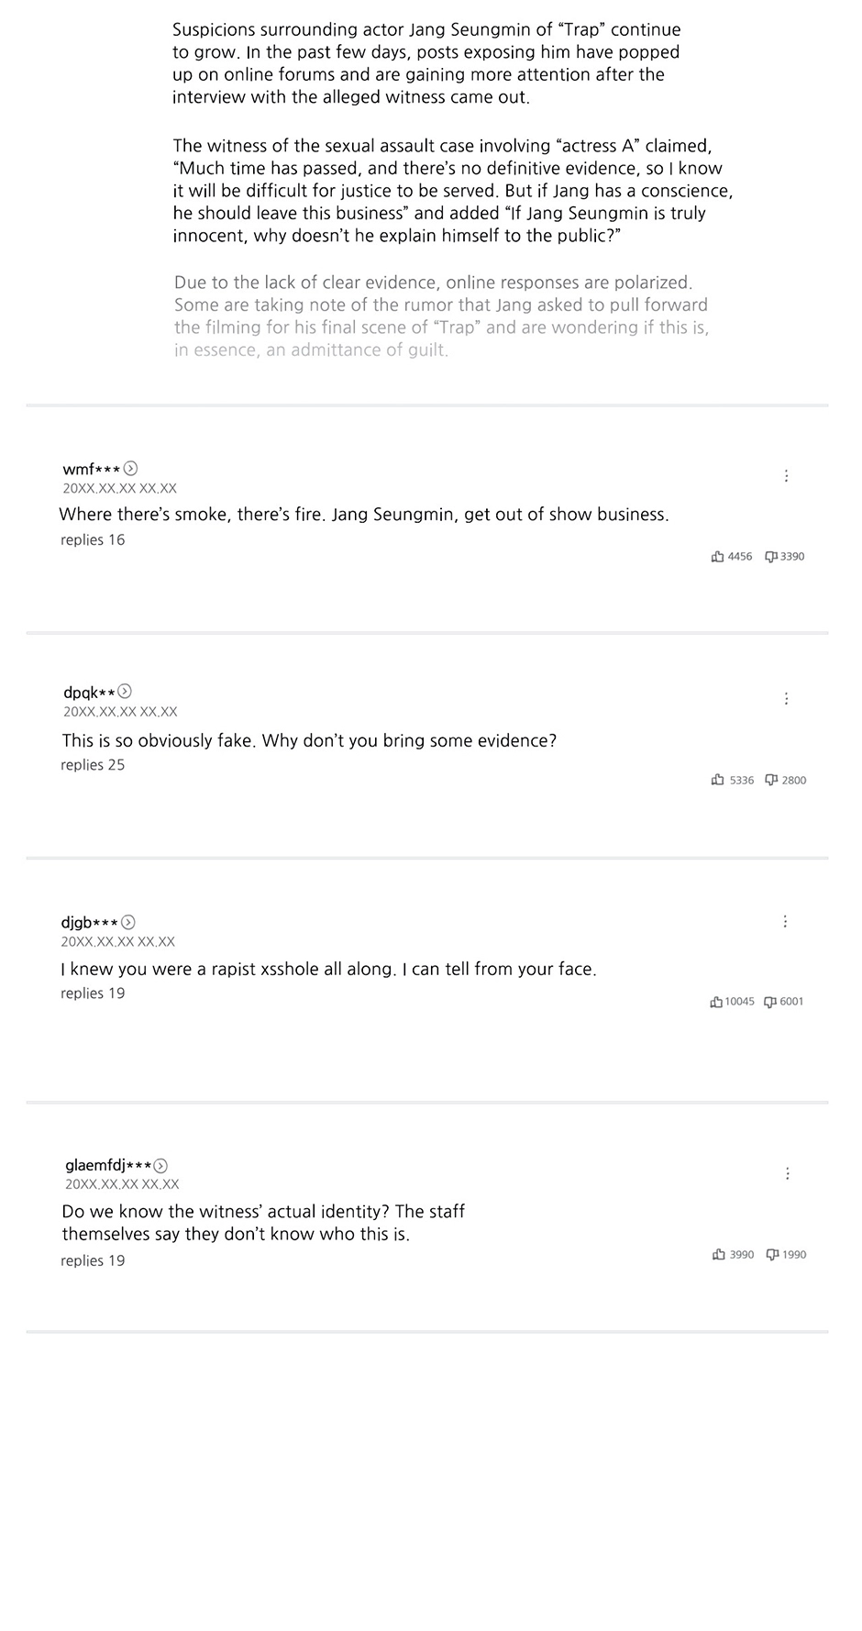View the 16 replies to wmf***

pyautogui.click(x=93, y=540)
